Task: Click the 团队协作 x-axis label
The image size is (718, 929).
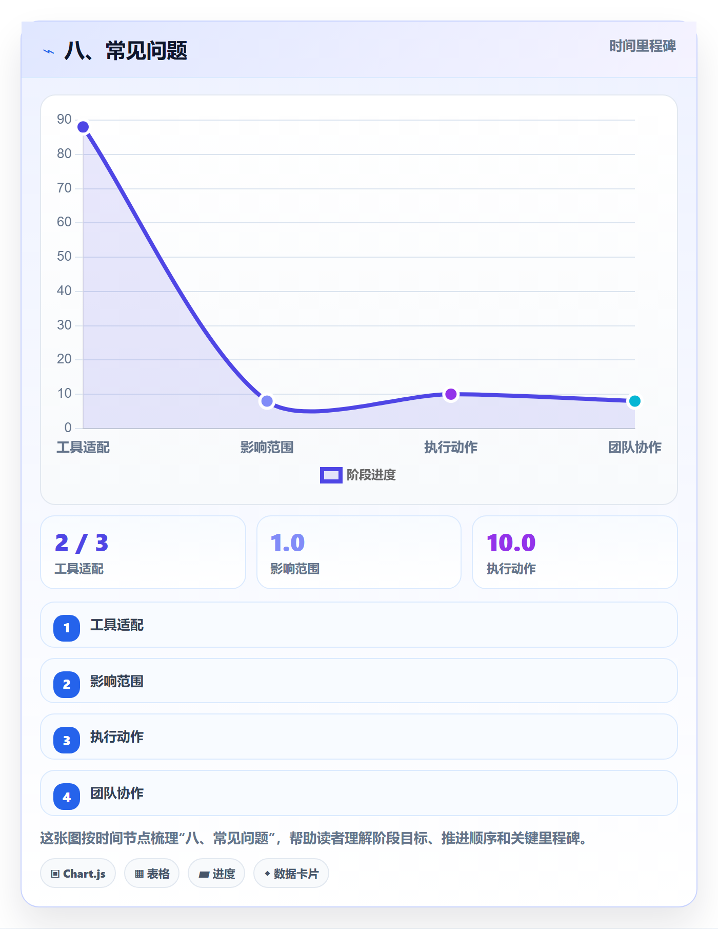Action: 635,448
